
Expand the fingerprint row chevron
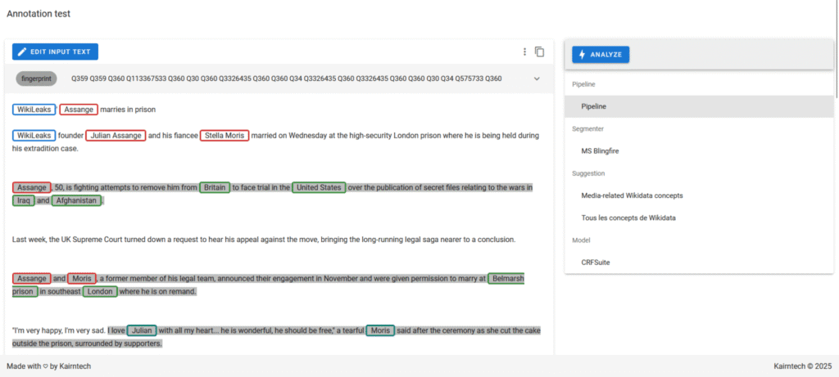(537, 79)
